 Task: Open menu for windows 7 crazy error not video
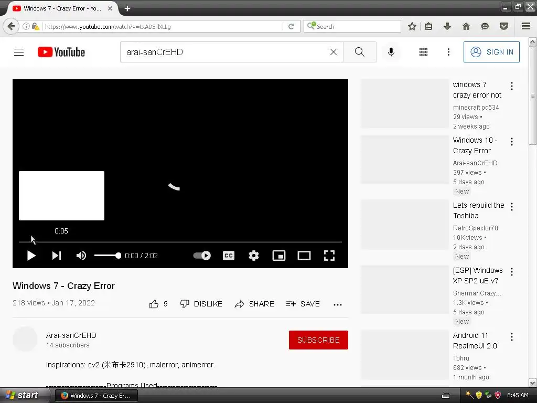point(512,86)
